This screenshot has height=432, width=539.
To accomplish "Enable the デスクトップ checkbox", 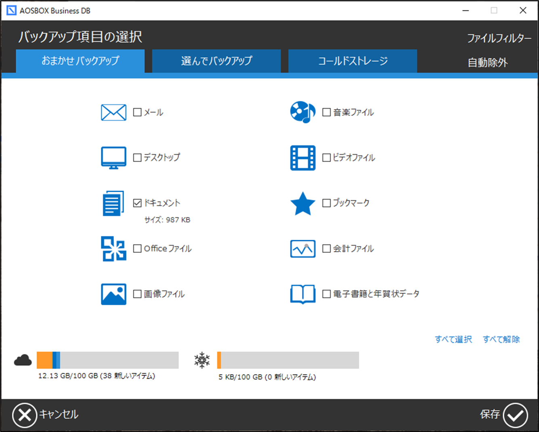I will [x=137, y=157].
